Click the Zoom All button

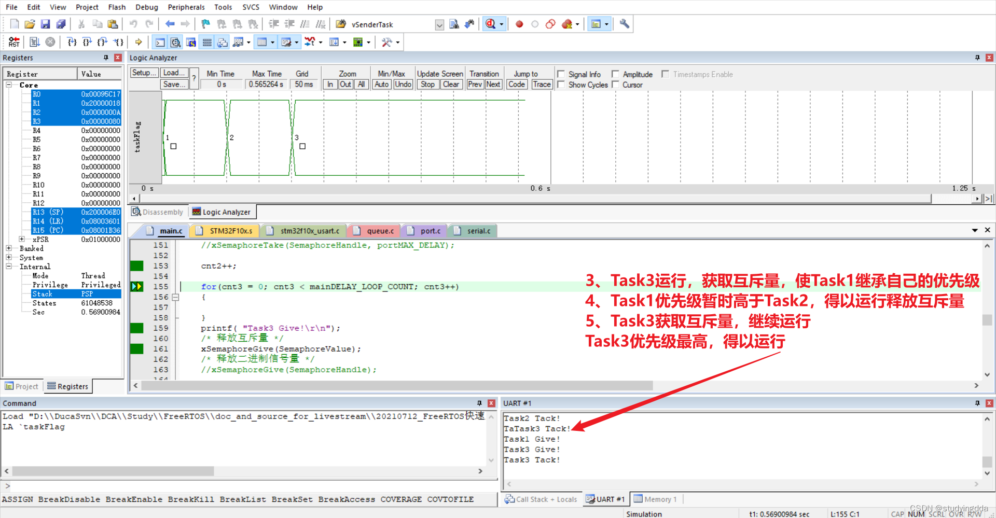[362, 84]
